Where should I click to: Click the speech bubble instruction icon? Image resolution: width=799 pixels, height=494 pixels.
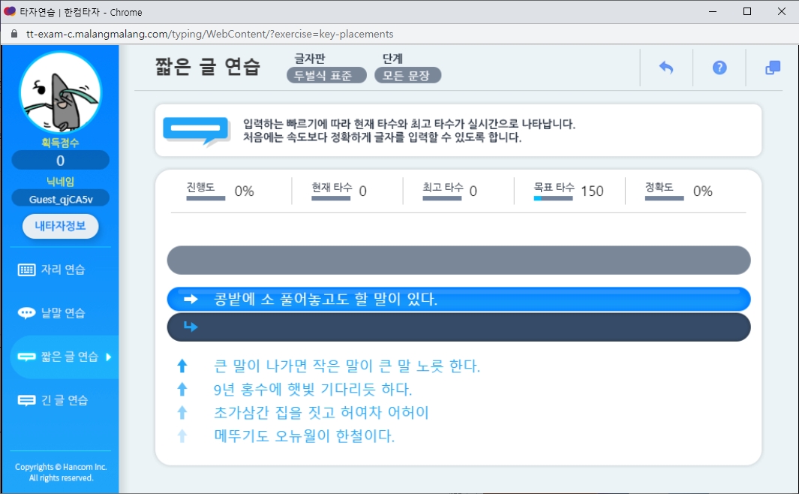point(195,130)
